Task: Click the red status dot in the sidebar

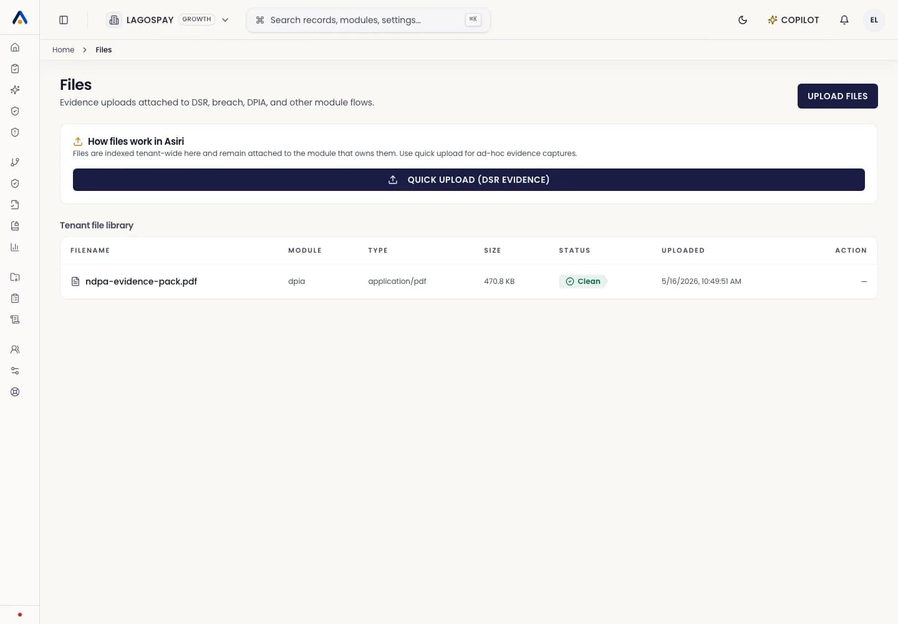Action: (x=20, y=615)
